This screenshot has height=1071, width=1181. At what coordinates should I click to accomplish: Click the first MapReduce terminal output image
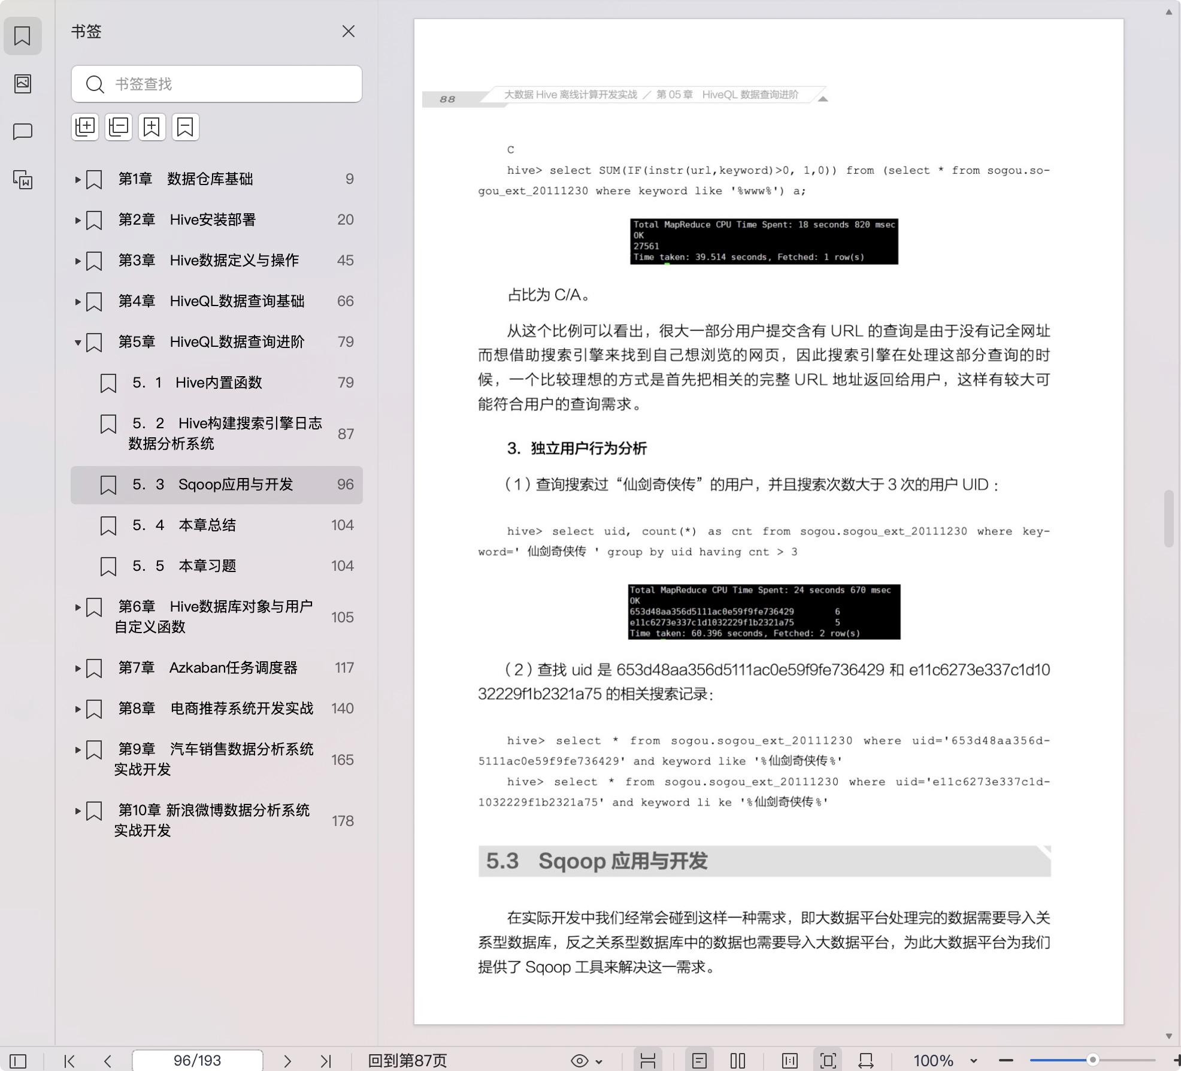[764, 241]
